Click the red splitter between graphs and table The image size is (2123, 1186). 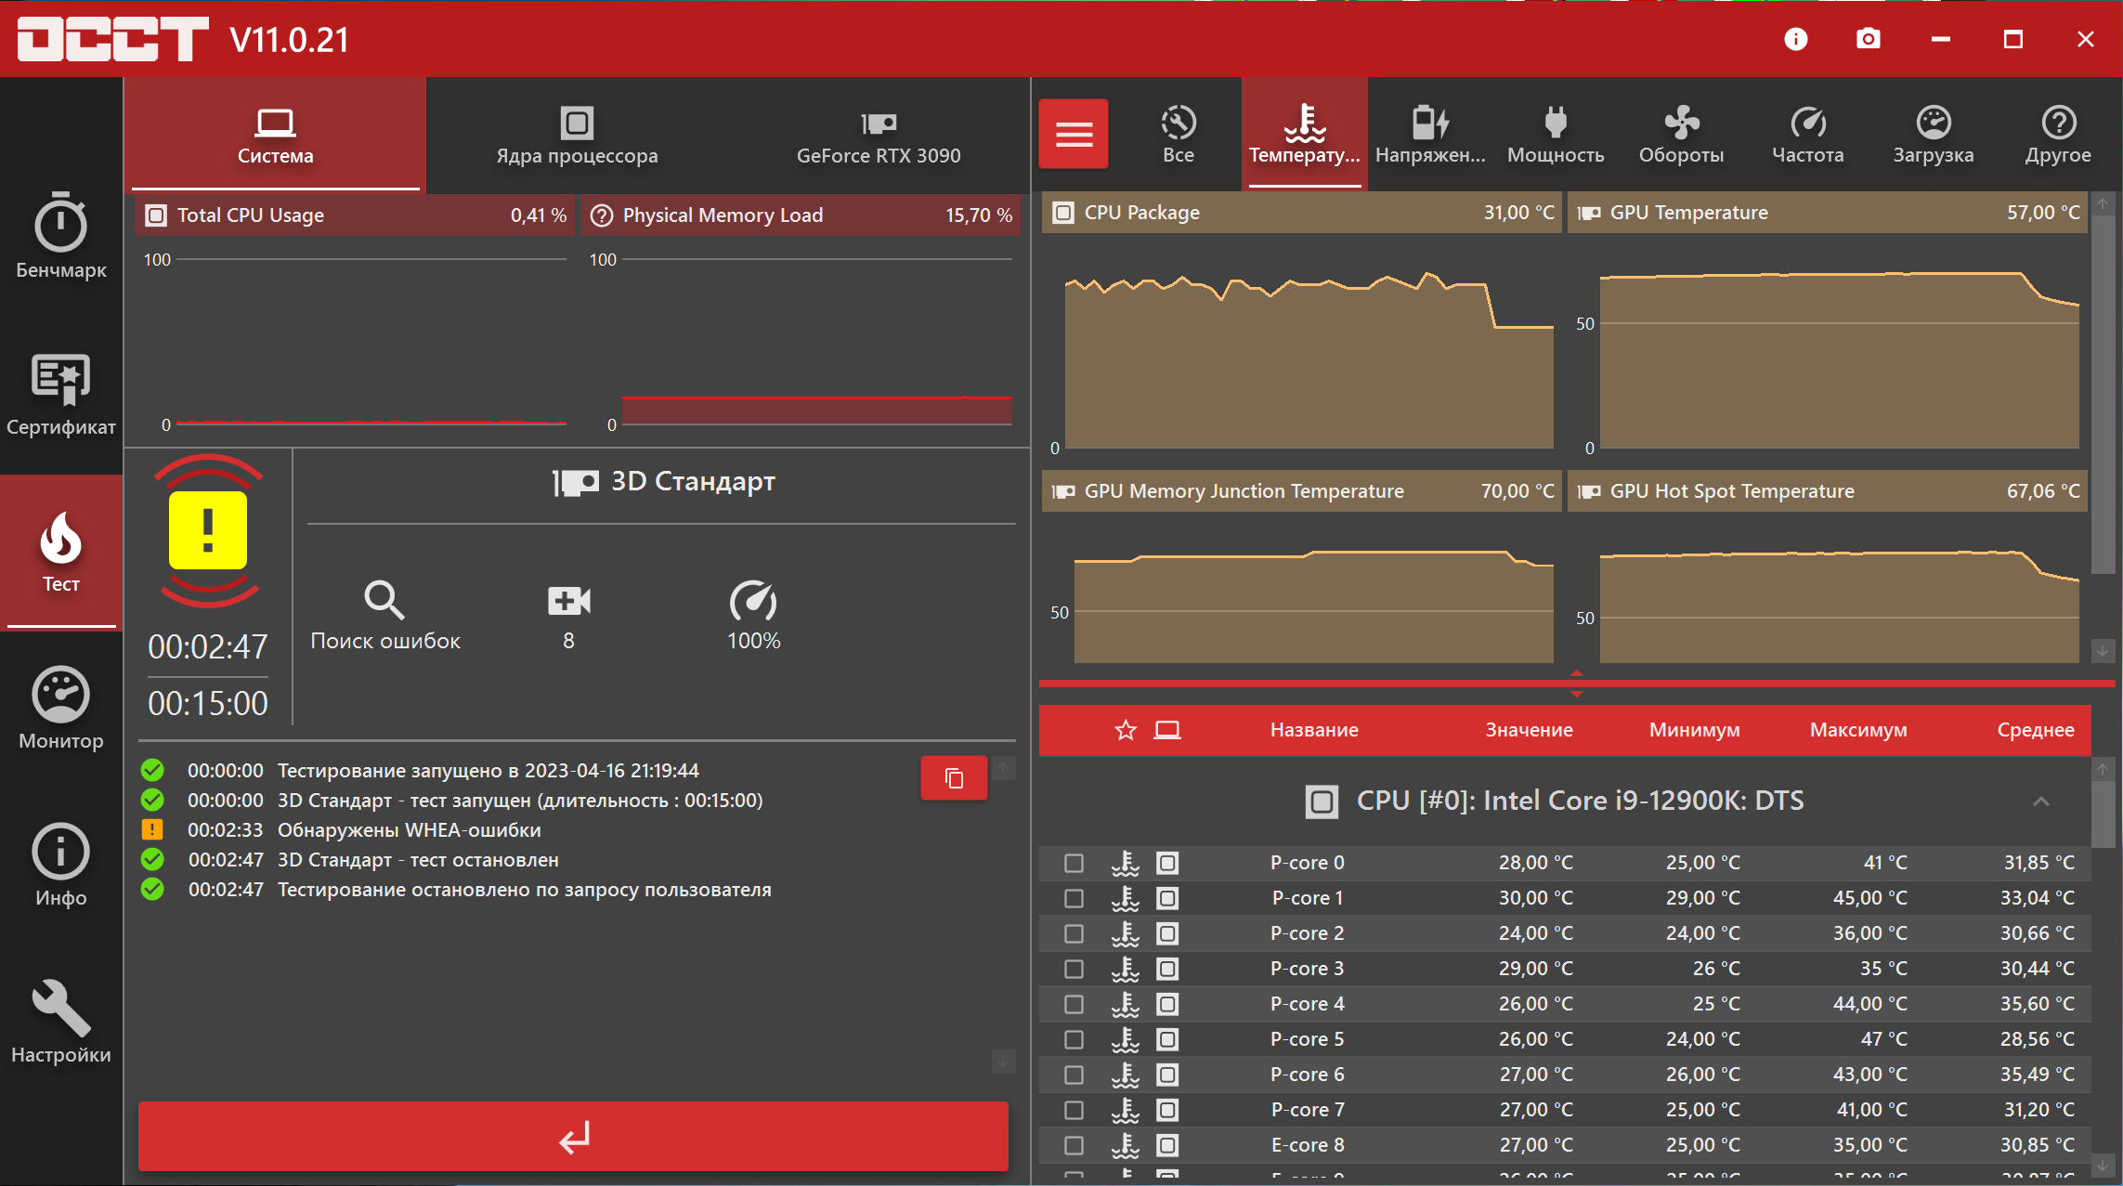[x=1576, y=684]
